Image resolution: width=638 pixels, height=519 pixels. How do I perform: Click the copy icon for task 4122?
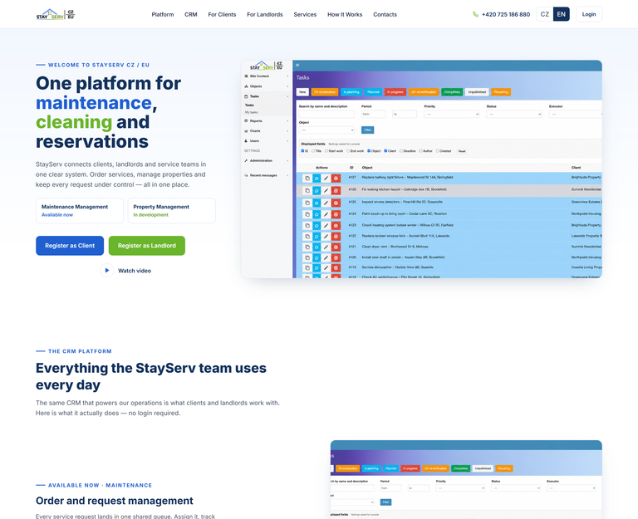[x=307, y=237]
